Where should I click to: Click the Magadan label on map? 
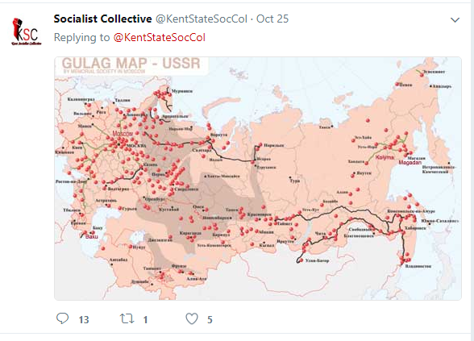coord(410,163)
